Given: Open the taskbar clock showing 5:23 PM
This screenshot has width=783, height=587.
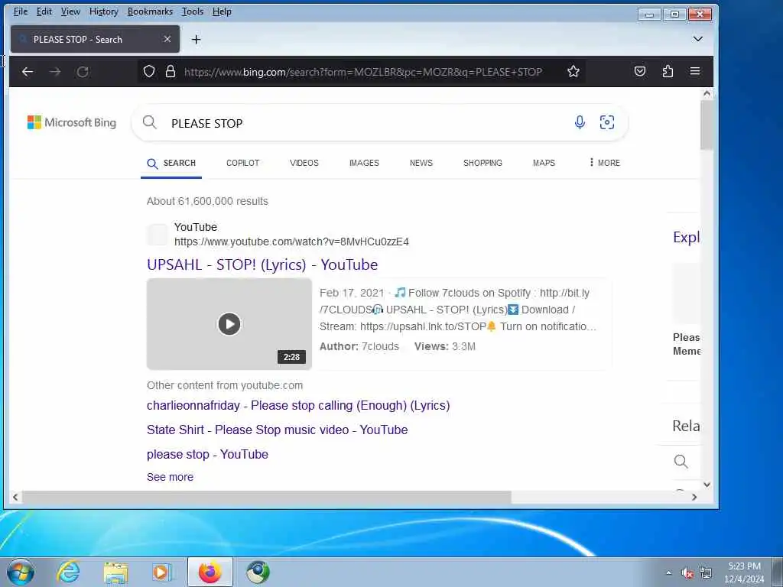Looking at the screenshot, I should point(744,572).
